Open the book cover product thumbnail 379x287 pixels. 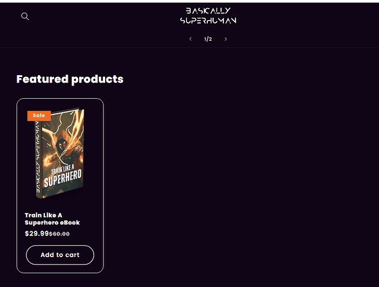[x=60, y=154]
